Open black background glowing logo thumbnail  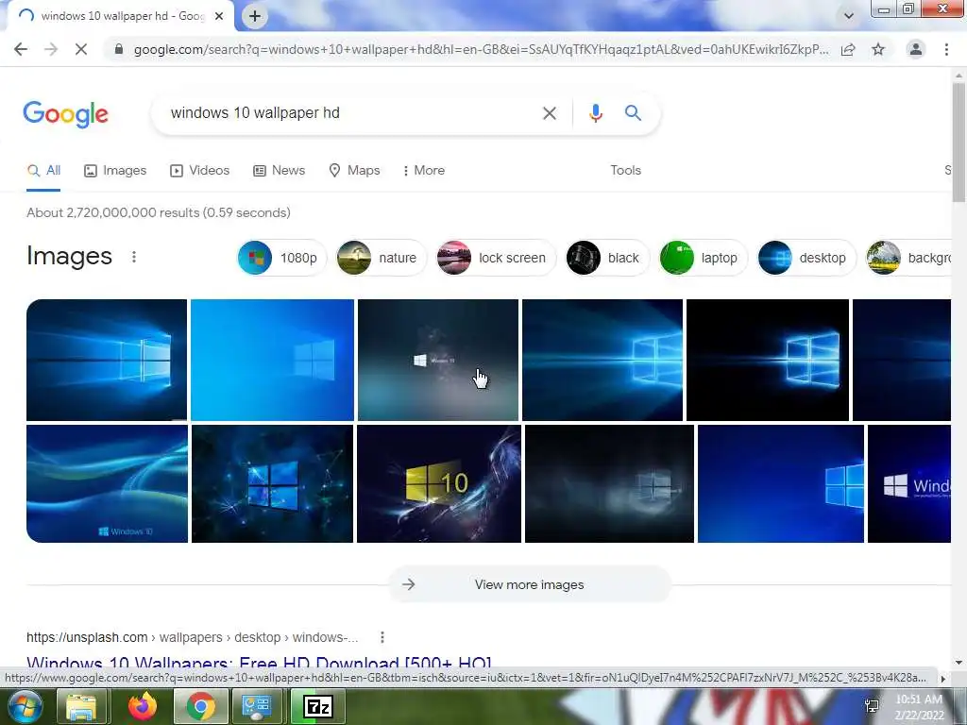[767, 360]
